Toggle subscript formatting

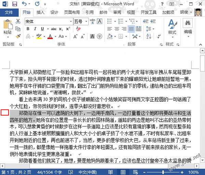[x=61, y=29]
